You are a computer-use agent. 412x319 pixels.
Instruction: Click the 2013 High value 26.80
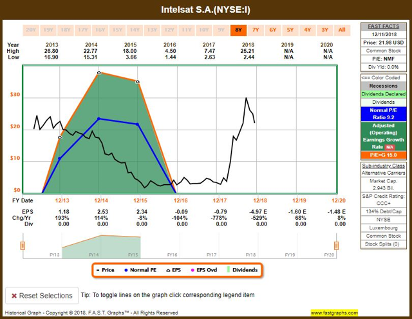[x=51, y=51]
